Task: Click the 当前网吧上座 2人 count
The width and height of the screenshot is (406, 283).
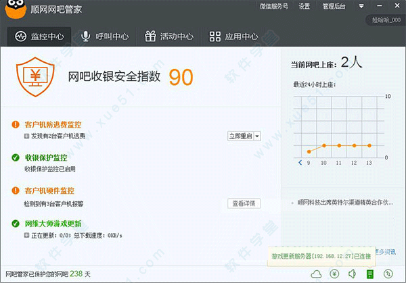Action: point(326,63)
